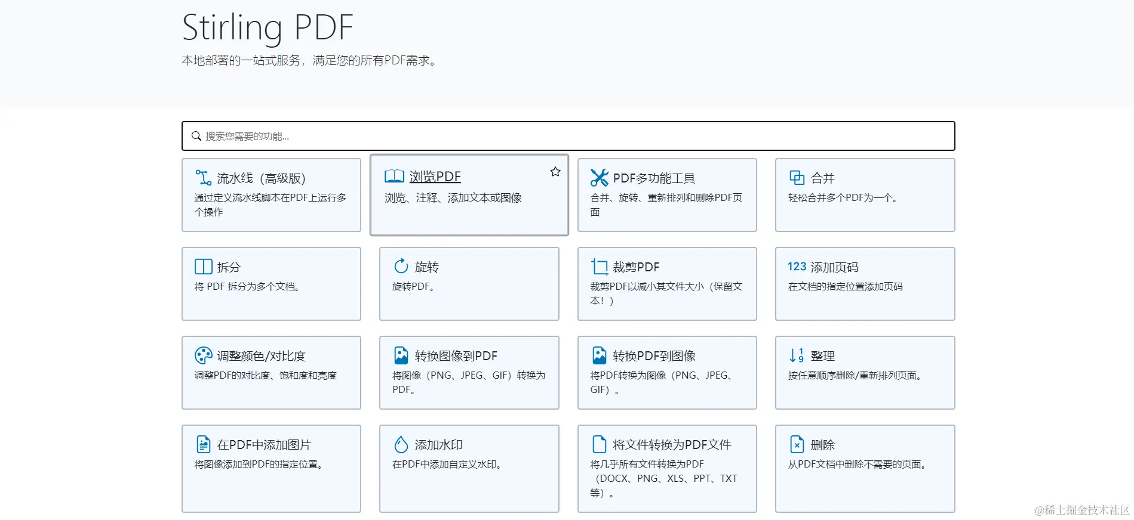Image resolution: width=1134 pixels, height=520 pixels.
Task: Click description 从PDF文档中删除不需要的页面。
Action: [x=857, y=464]
